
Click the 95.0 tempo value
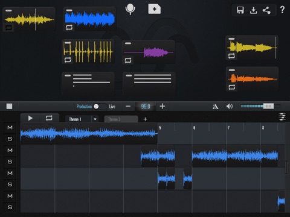coord(146,106)
